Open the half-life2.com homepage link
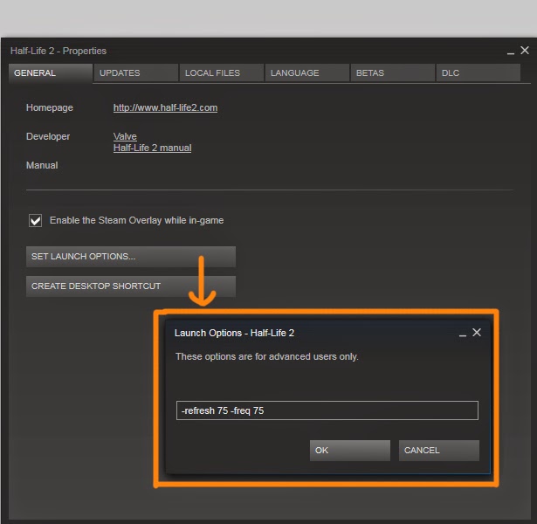The height and width of the screenshot is (524, 537). pyautogui.click(x=165, y=108)
